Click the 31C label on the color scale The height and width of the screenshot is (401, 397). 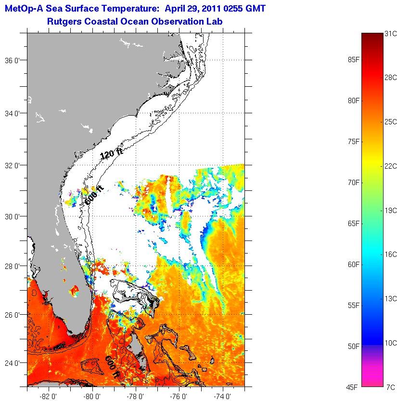390,34
